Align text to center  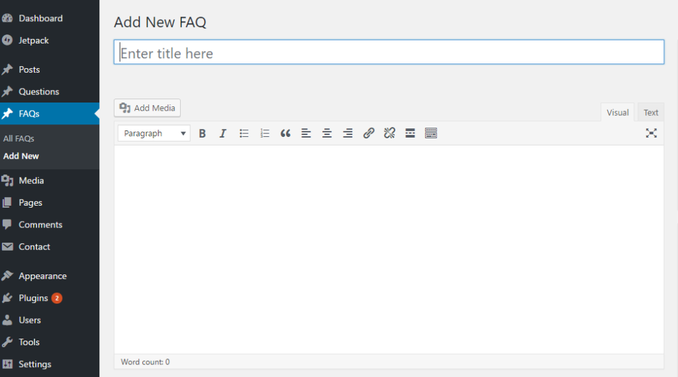[x=327, y=134]
